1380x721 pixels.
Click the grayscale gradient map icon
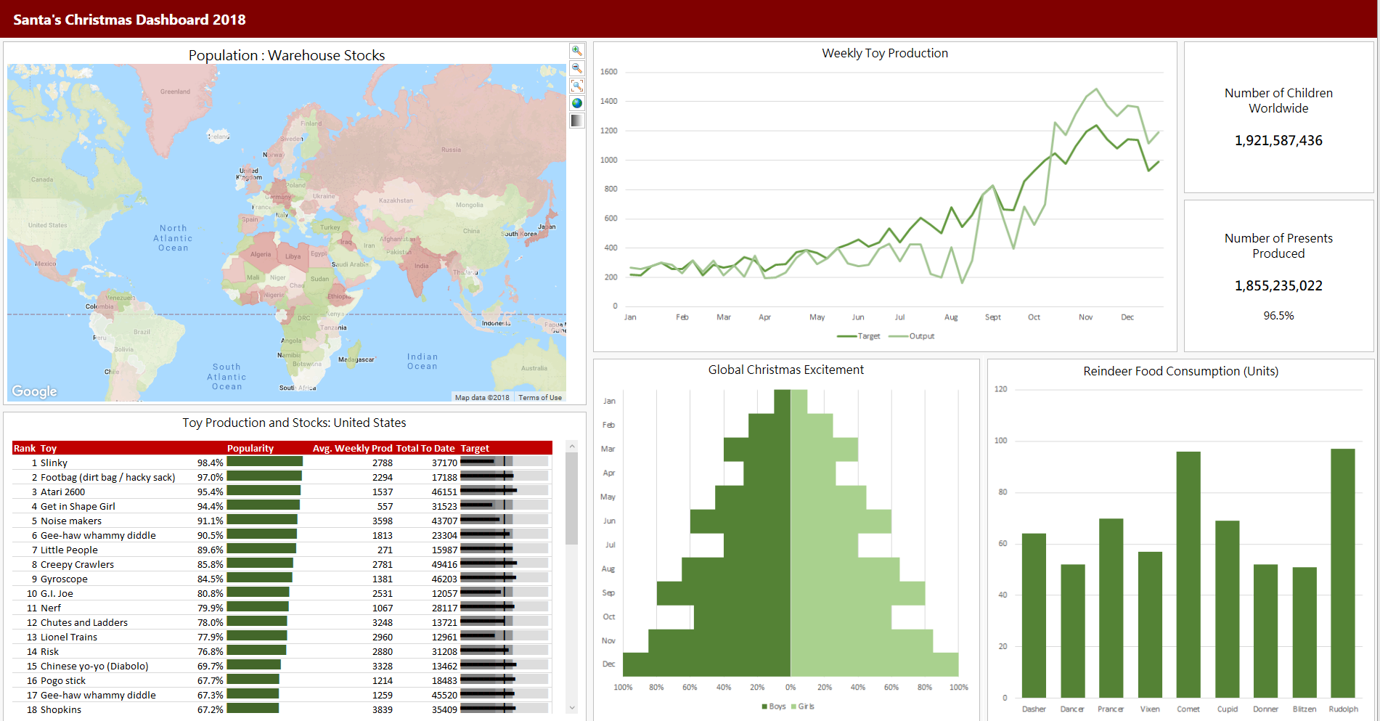point(576,121)
